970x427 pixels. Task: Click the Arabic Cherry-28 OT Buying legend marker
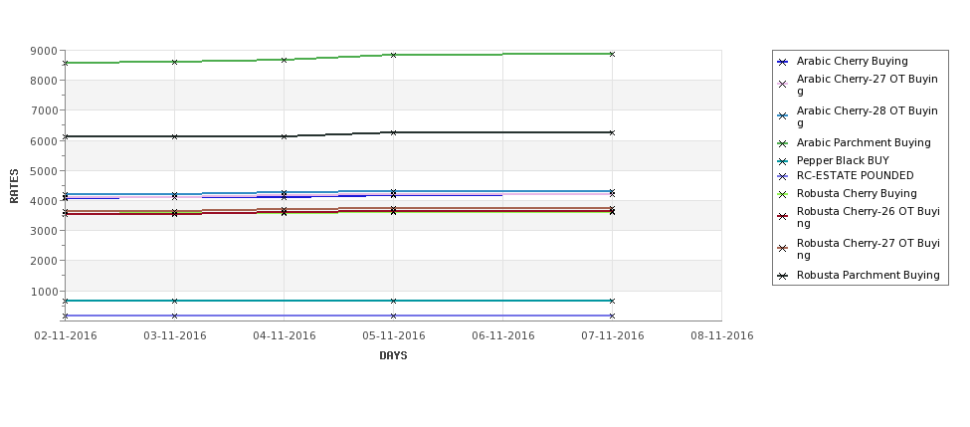coord(782,116)
